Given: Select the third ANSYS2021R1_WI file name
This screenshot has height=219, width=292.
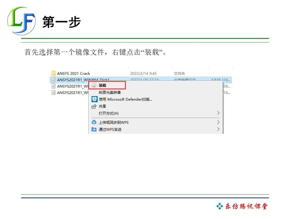Looking at the screenshot, I should [x=73, y=92].
